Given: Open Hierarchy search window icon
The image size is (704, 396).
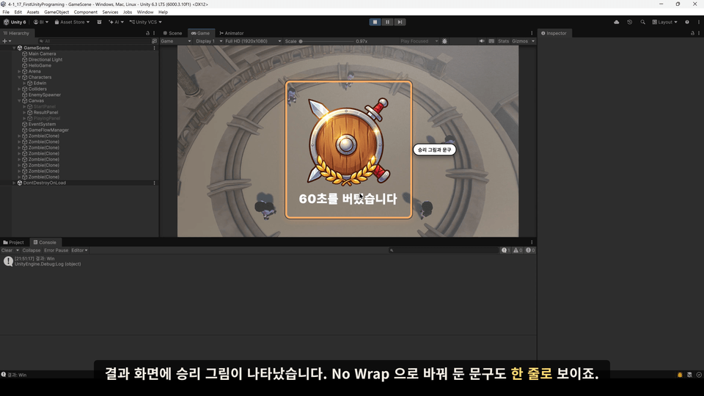Looking at the screenshot, I should (x=154, y=41).
